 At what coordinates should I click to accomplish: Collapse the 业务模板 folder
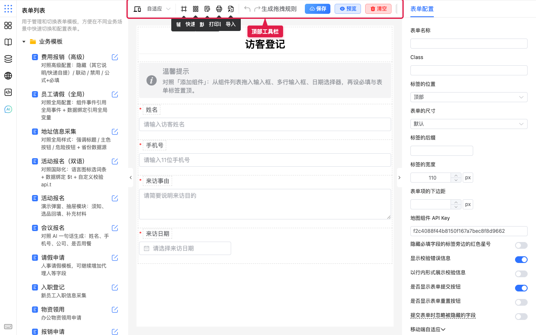24,42
